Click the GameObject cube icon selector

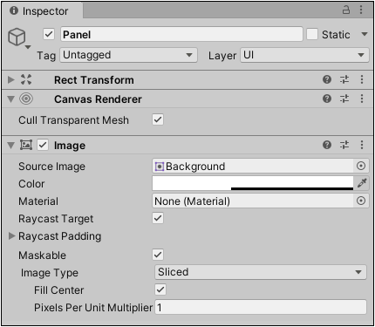click(17, 37)
